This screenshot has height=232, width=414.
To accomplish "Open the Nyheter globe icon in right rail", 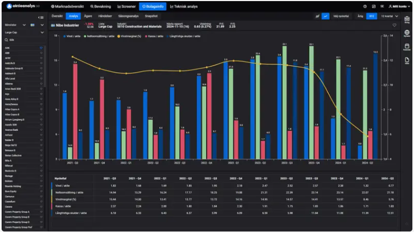I will (407, 34).
